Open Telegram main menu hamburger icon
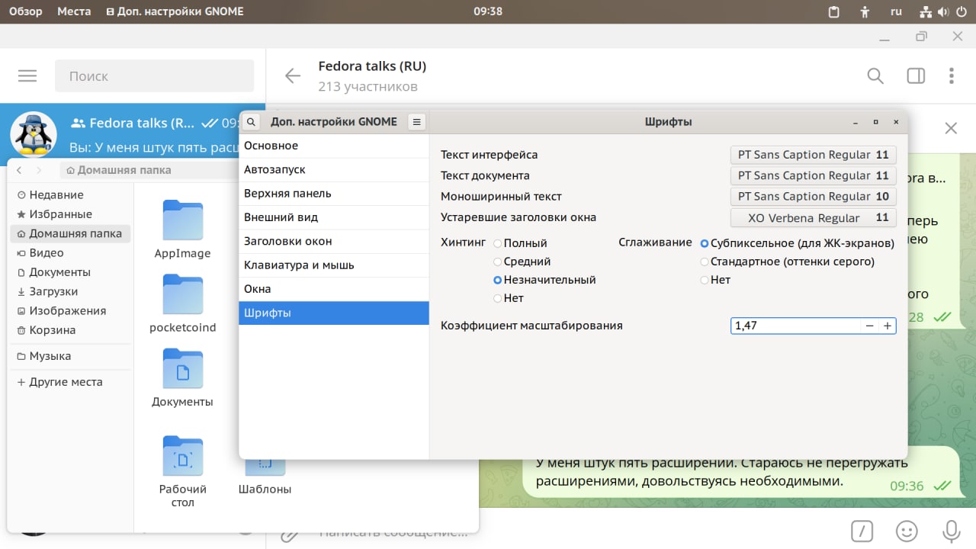This screenshot has width=976, height=549. coord(27,76)
